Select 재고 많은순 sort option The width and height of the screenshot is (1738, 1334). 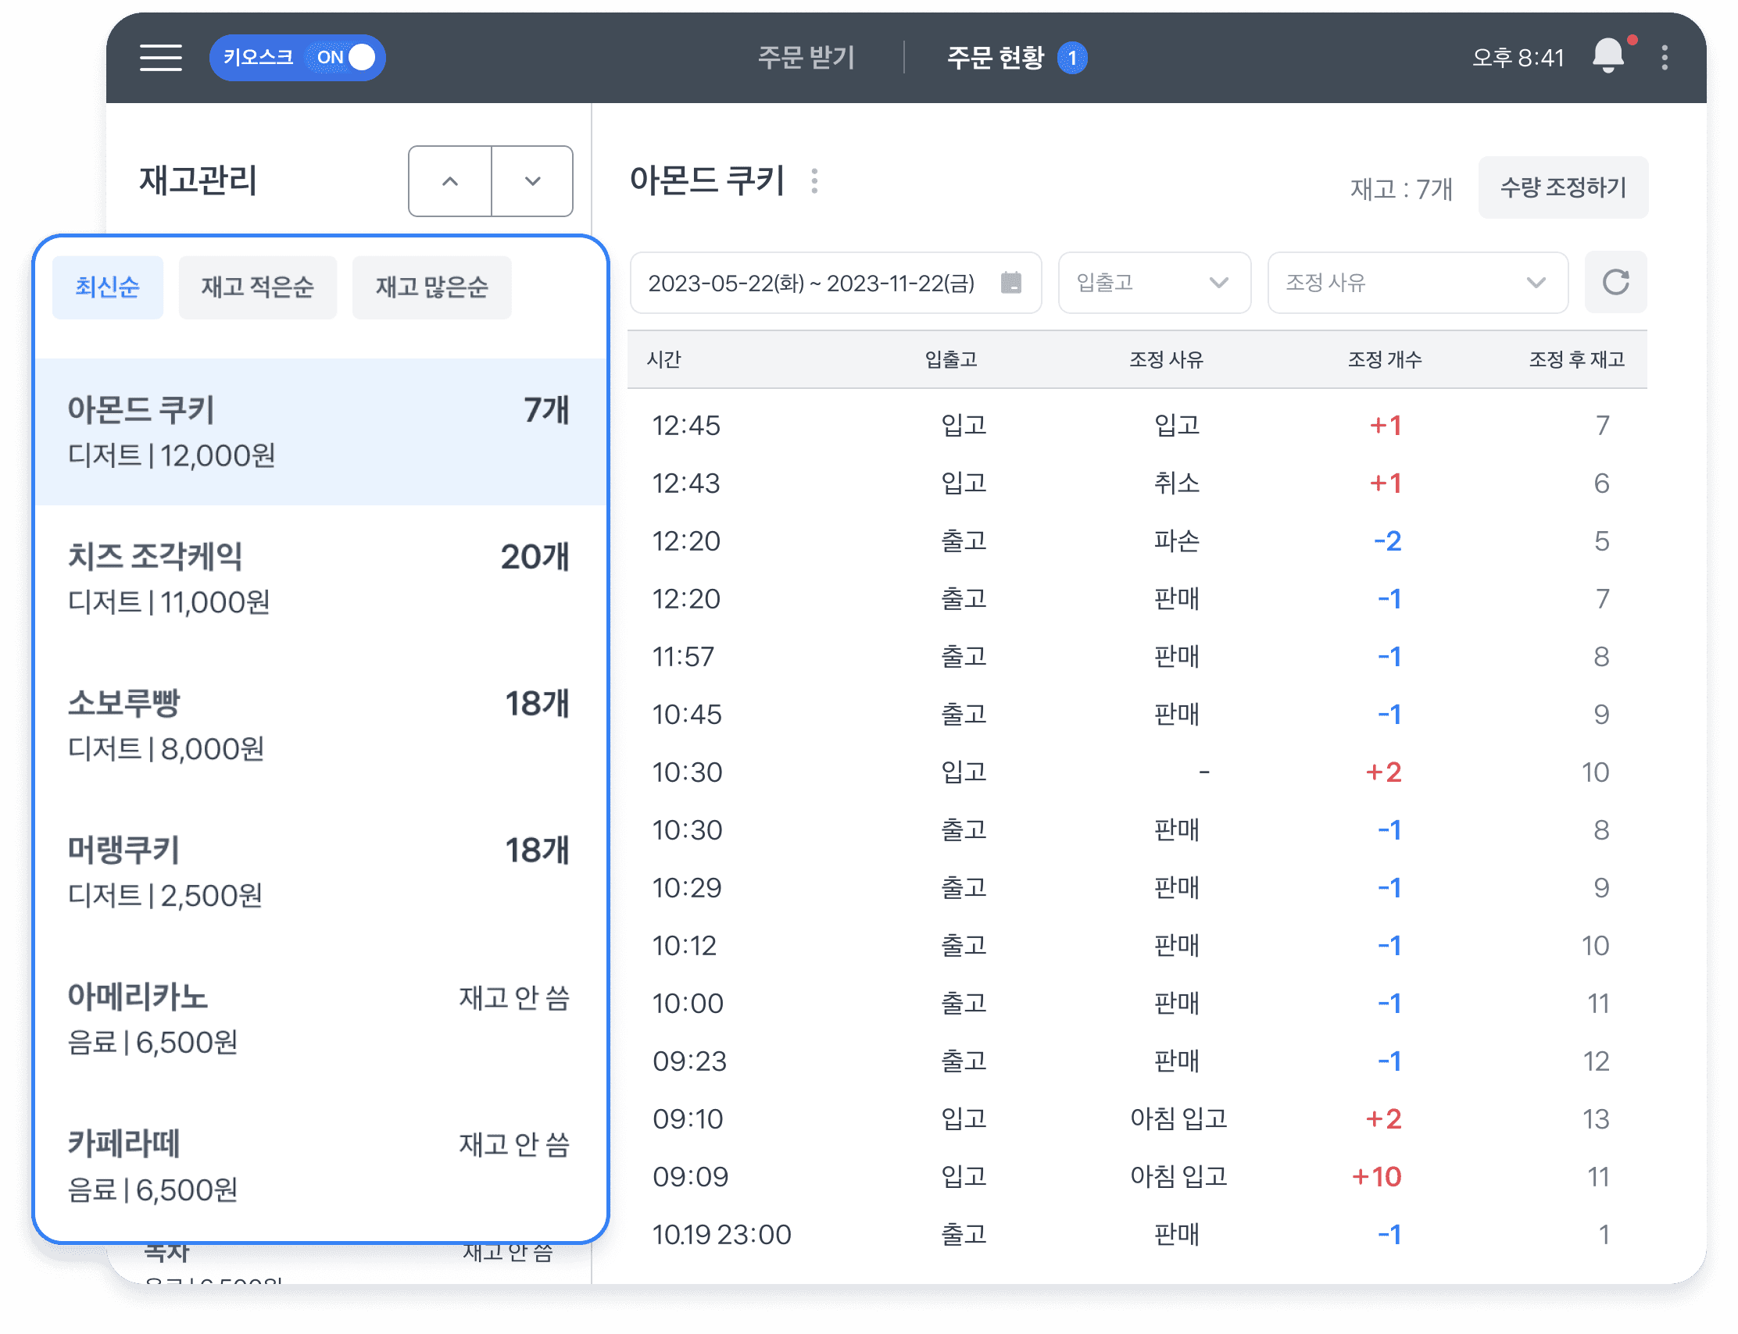[431, 287]
